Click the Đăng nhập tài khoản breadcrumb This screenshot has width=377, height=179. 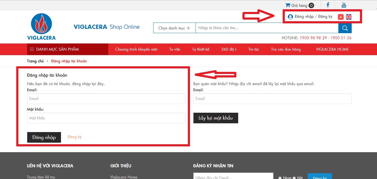(x=69, y=61)
